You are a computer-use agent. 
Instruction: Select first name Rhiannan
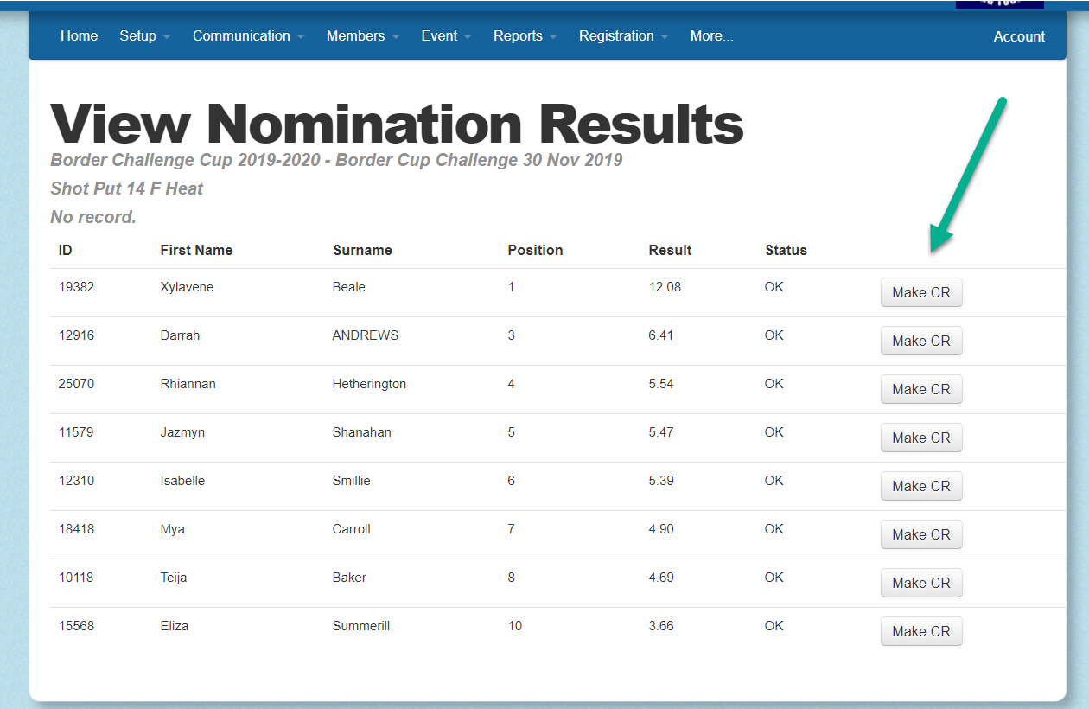click(188, 384)
